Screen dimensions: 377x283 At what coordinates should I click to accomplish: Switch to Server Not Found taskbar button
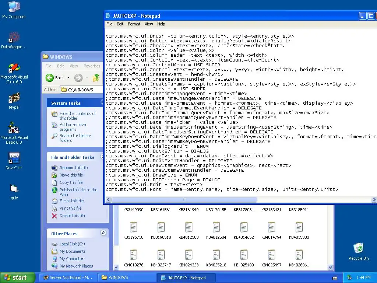[68, 277]
